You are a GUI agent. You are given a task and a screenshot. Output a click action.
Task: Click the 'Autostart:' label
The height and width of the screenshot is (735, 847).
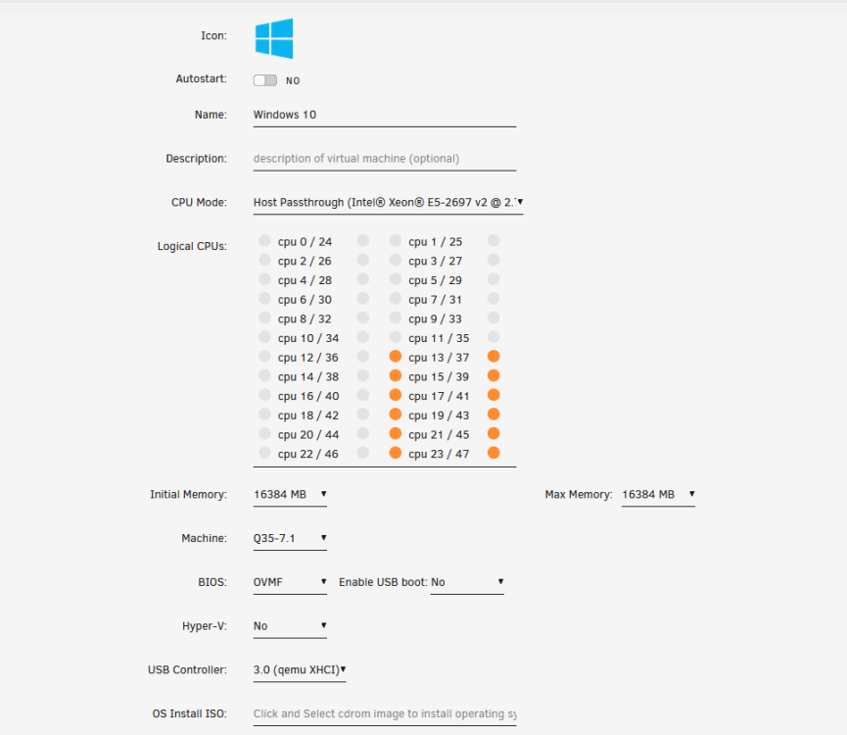click(201, 79)
